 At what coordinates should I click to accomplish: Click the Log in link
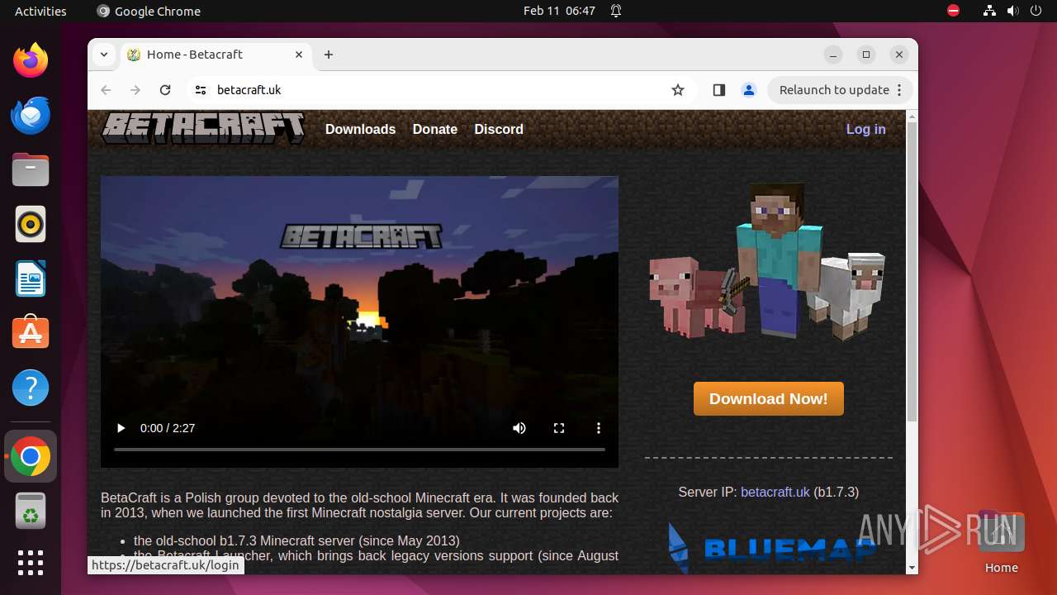(x=865, y=129)
